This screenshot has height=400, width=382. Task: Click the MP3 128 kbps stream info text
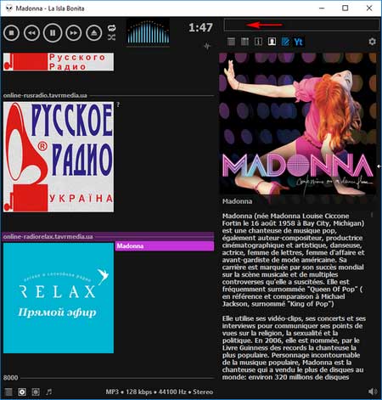pos(160,392)
